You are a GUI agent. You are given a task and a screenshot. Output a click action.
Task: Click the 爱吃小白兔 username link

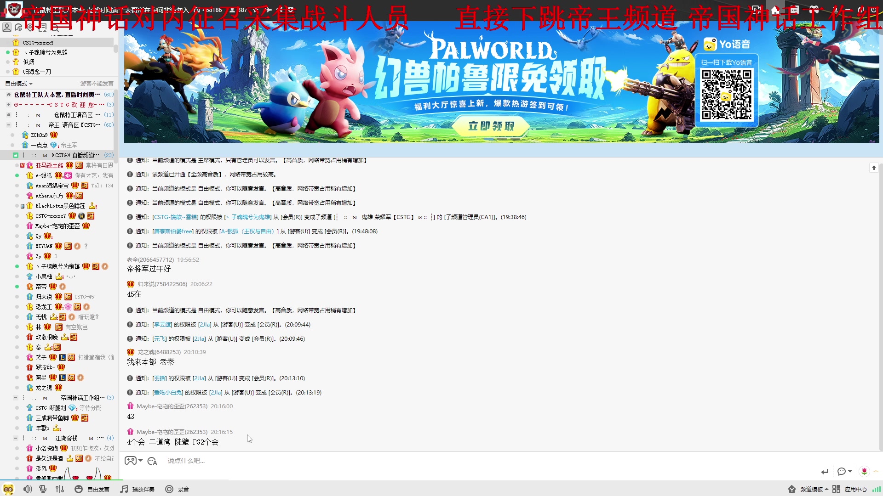pyautogui.click(x=168, y=393)
